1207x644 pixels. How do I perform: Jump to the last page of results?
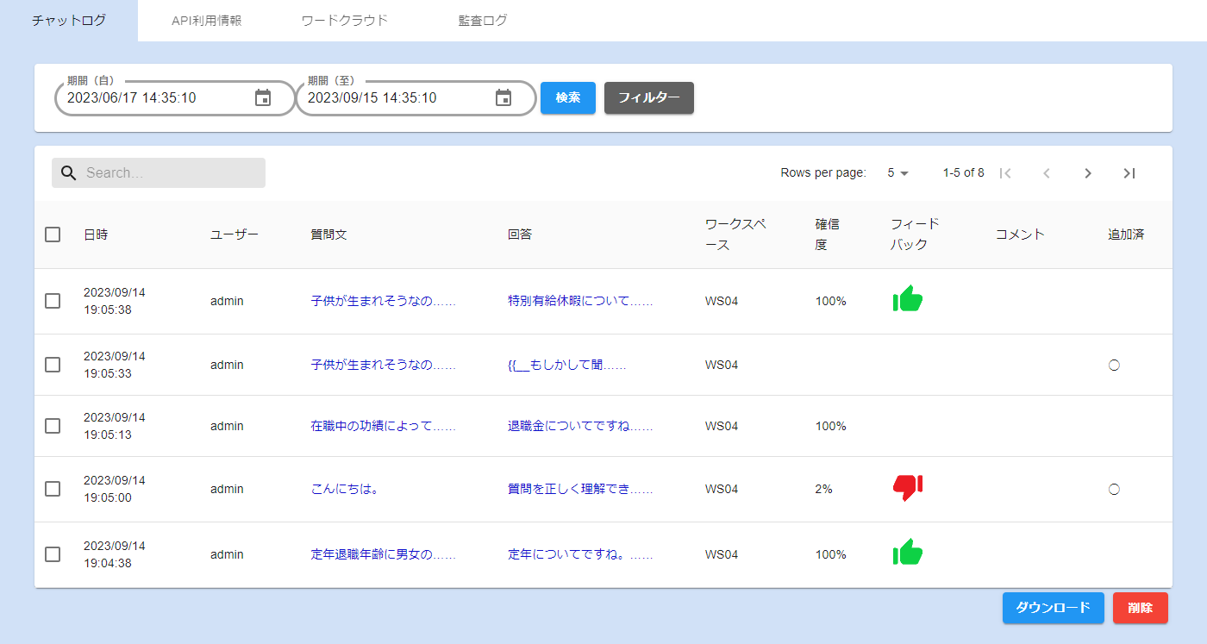pyautogui.click(x=1129, y=173)
